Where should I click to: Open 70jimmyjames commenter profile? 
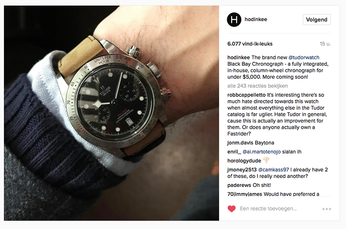pyautogui.click(x=245, y=194)
